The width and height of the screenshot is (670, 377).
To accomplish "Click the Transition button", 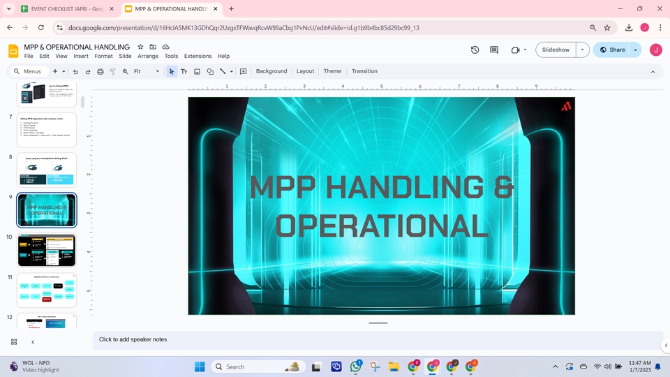I will (x=364, y=71).
